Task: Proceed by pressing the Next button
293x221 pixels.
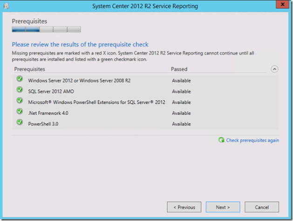Action: tap(223, 207)
